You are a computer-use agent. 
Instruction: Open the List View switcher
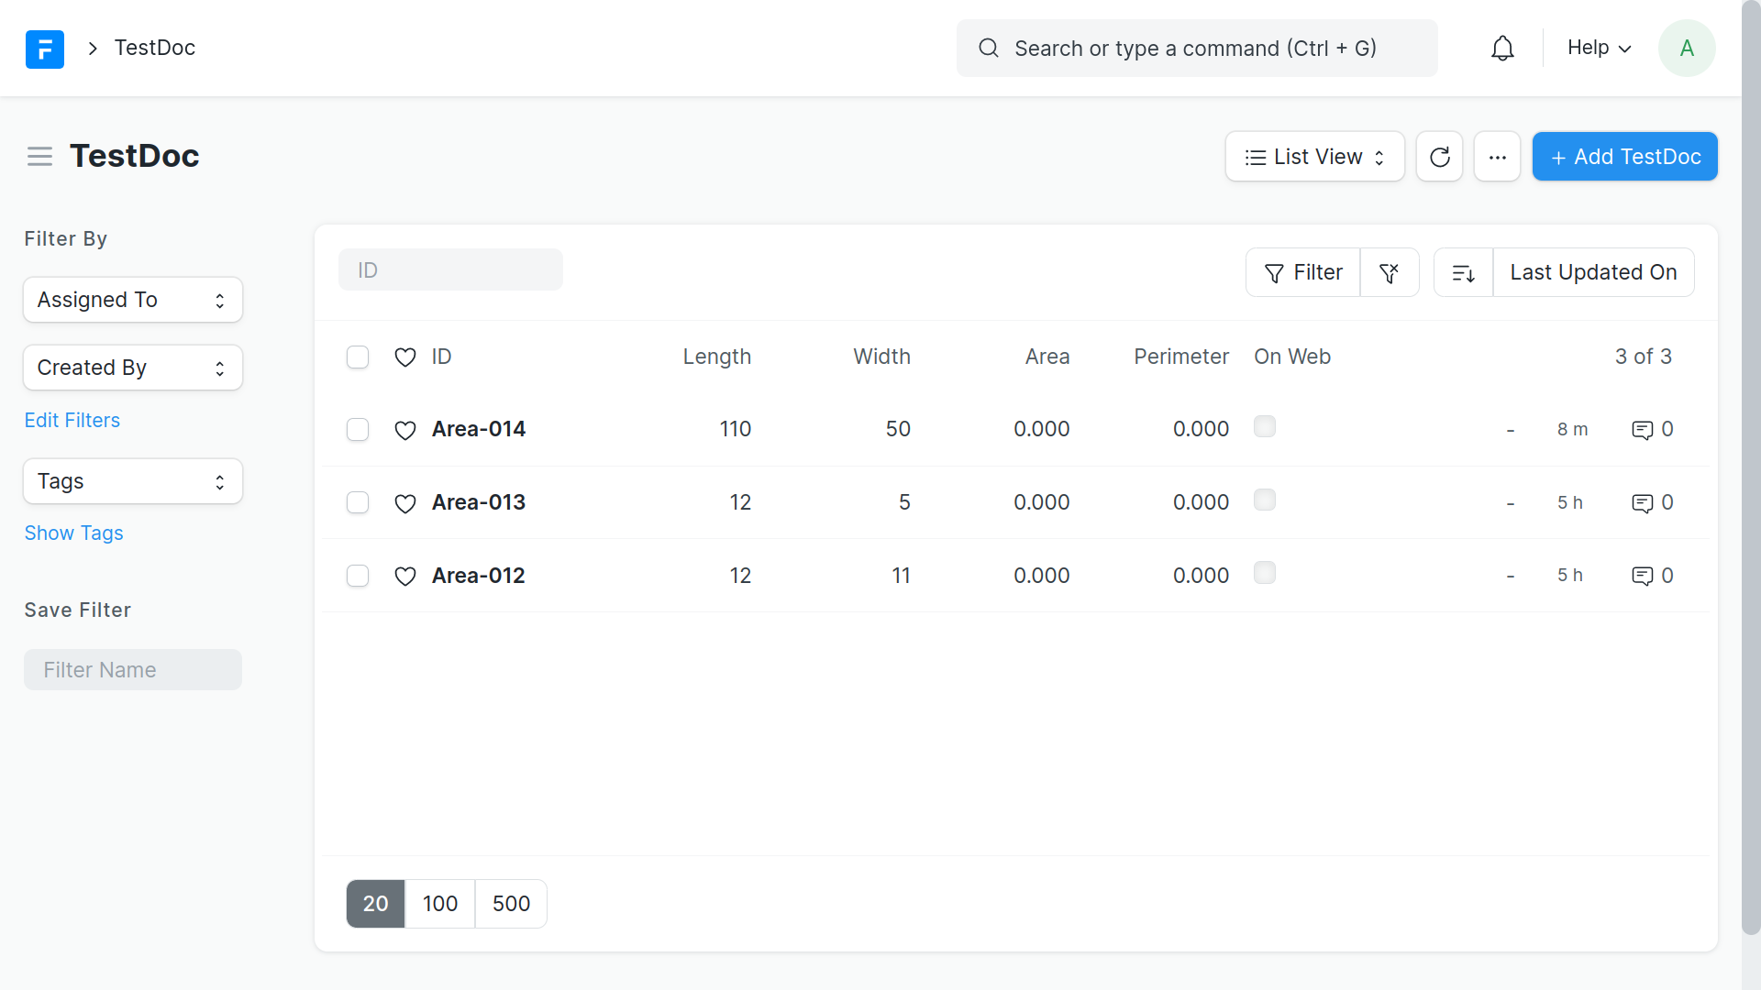tap(1314, 157)
